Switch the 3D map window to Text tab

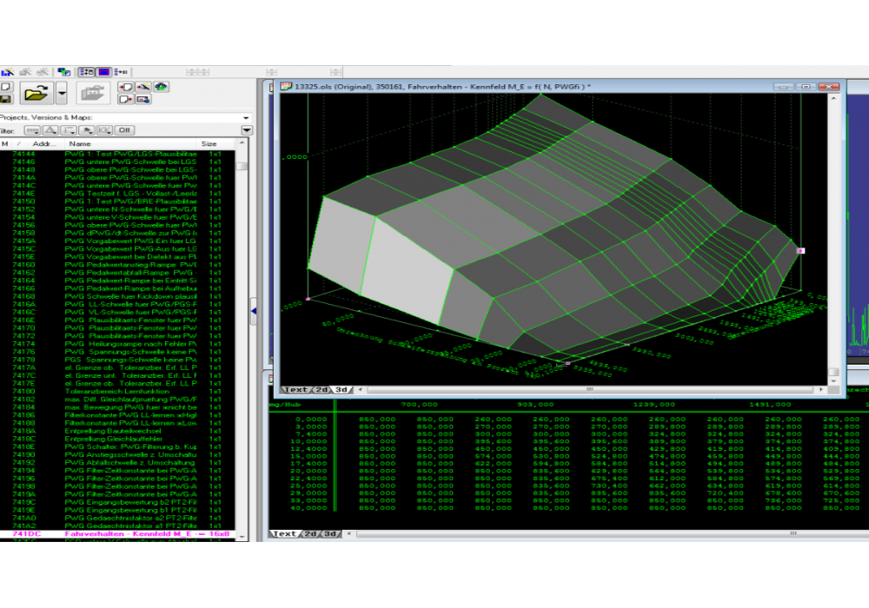[x=296, y=390]
